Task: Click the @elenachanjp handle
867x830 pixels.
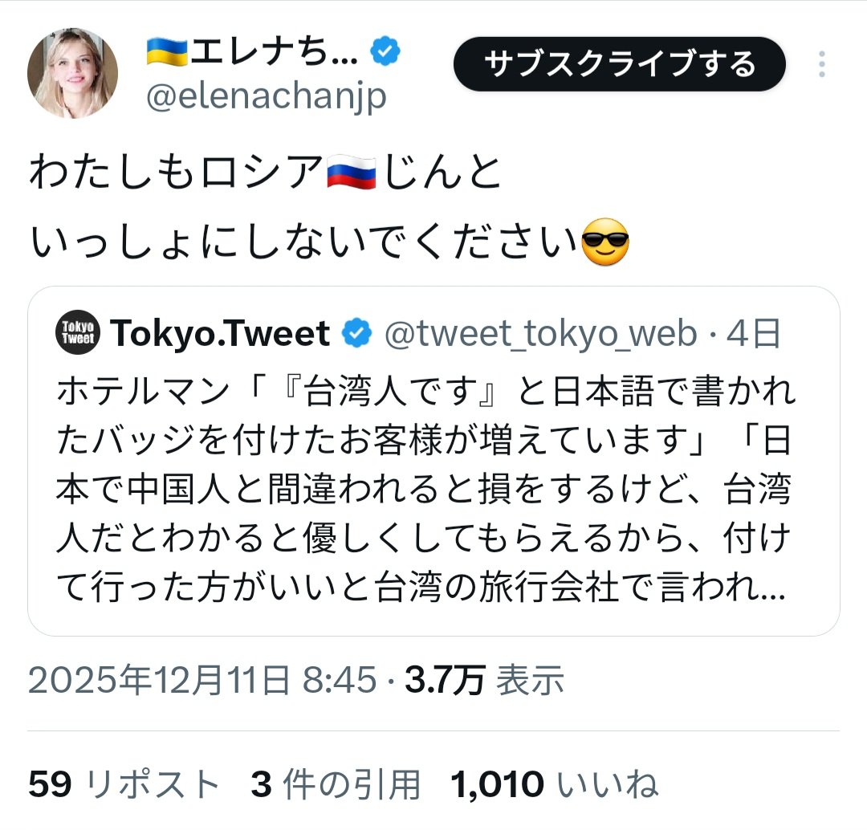Action: coord(267,97)
